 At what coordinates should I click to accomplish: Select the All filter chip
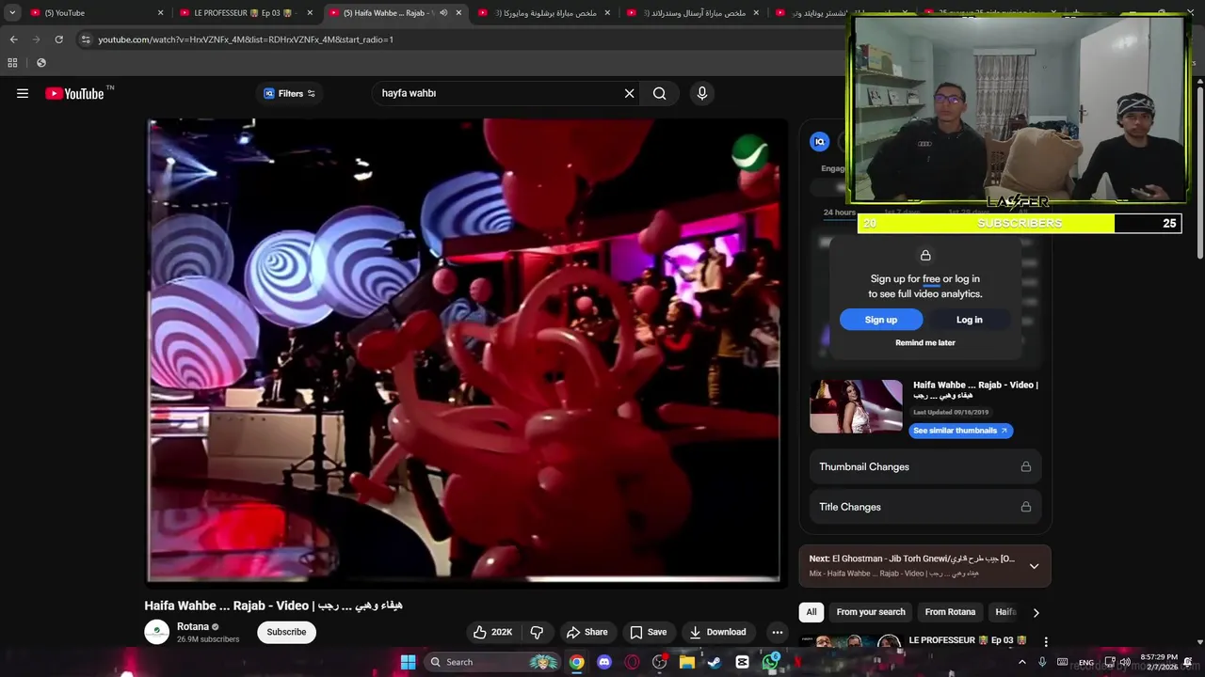point(811,612)
